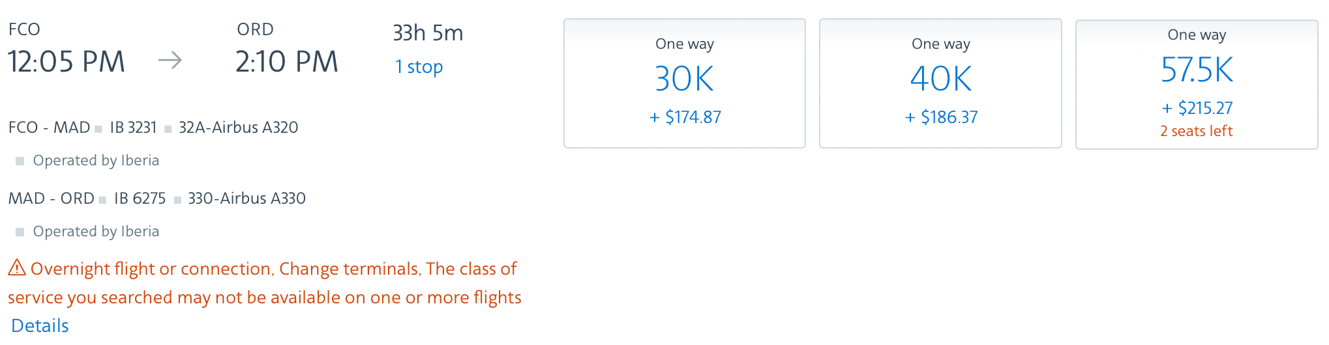Click the 32A-Airbus A320 aircraft label
This screenshot has width=1329, height=345.
pyautogui.click(x=239, y=128)
